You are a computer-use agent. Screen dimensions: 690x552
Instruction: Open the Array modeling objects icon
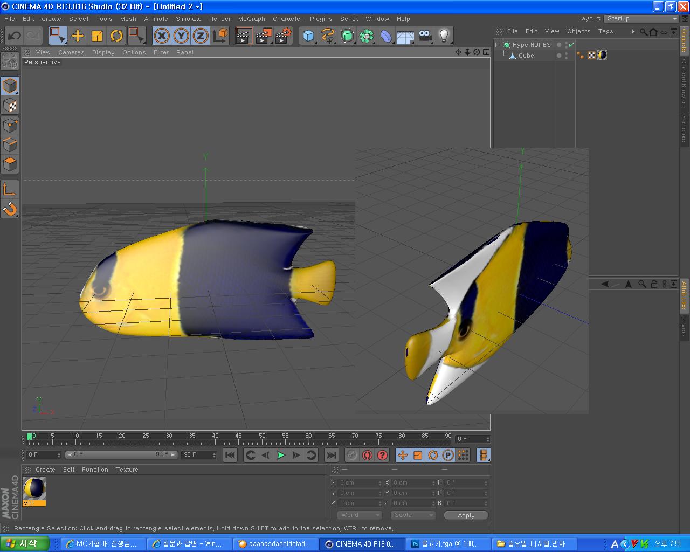pyautogui.click(x=367, y=36)
